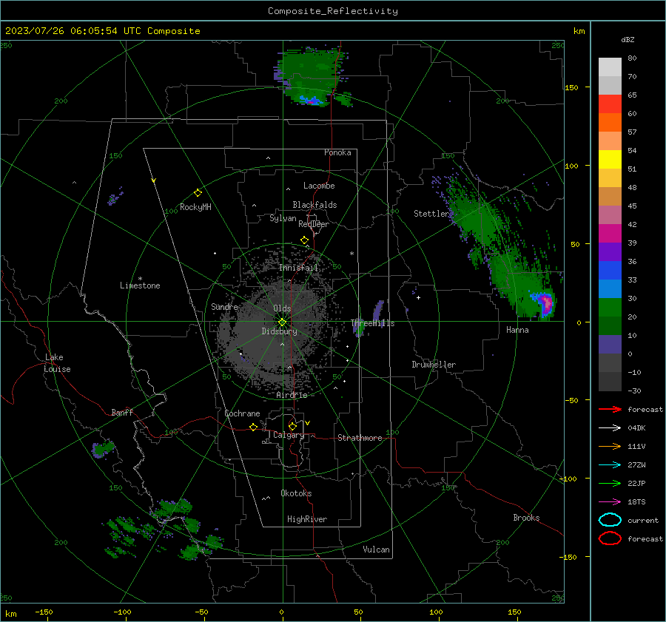The image size is (666, 622).
Task: Click the RockyMH label
Action: coord(195,207)
